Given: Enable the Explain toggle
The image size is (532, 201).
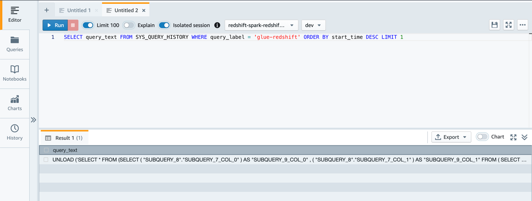Looking at the screenshot, I should point(129,25).
